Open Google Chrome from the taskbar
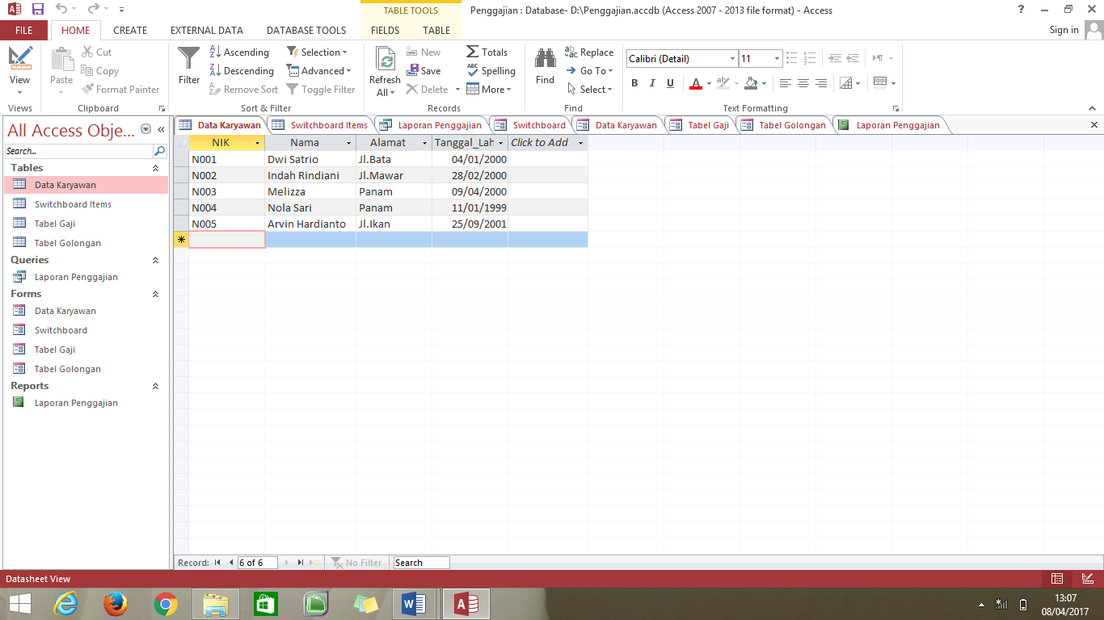 click(x=166, y=604)
